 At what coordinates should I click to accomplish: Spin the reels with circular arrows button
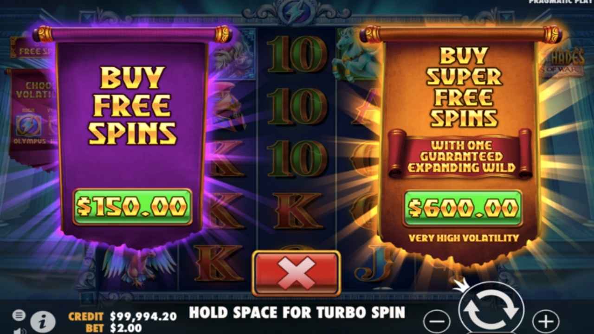click(491, 310)
